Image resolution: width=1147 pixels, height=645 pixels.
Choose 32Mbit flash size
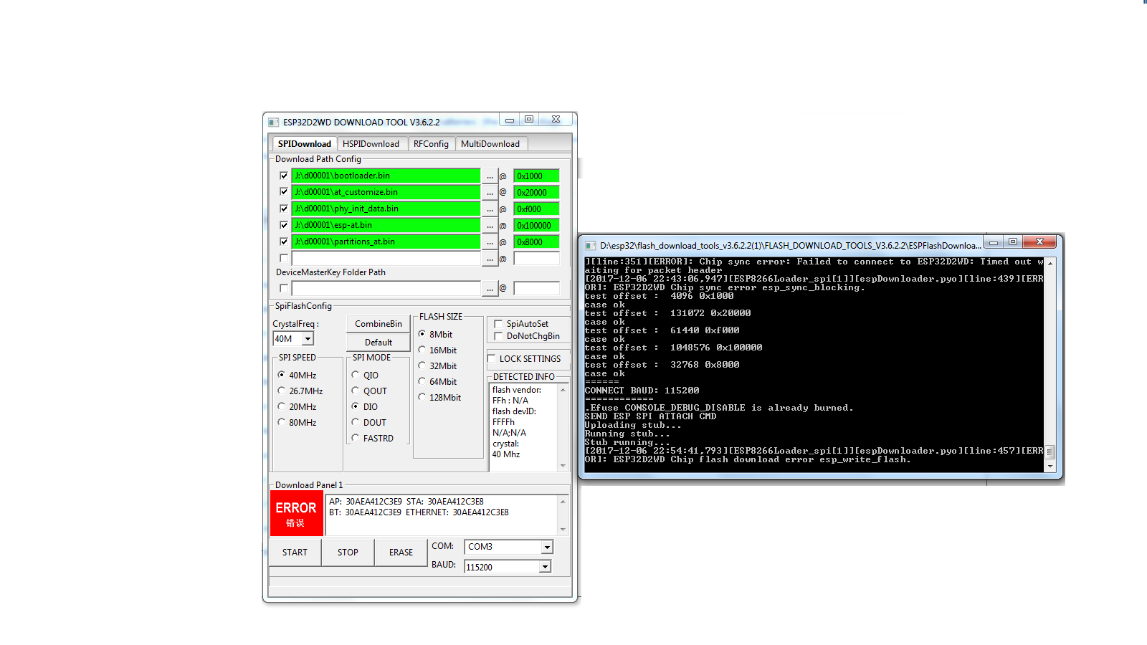tap(422, 365)
